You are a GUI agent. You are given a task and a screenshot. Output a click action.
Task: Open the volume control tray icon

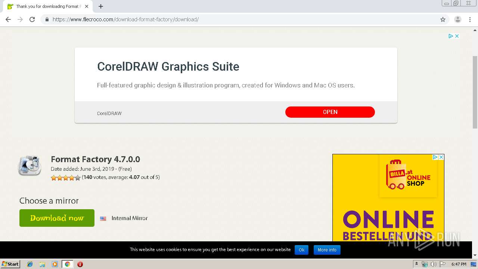434,264
